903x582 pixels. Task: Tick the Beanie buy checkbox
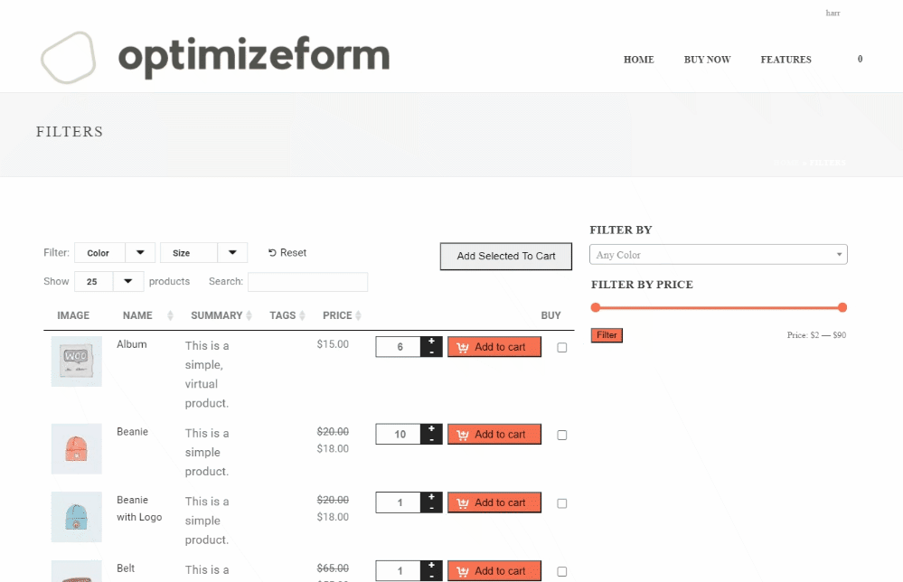(x=562, y=435)
